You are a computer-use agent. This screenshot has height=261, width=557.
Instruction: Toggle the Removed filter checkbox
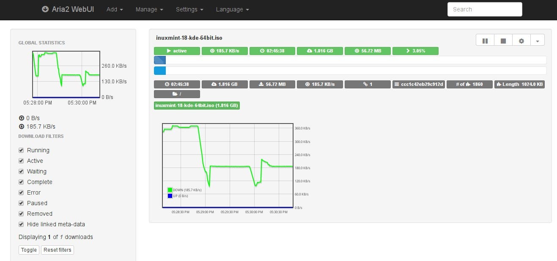tap(21, 214)
